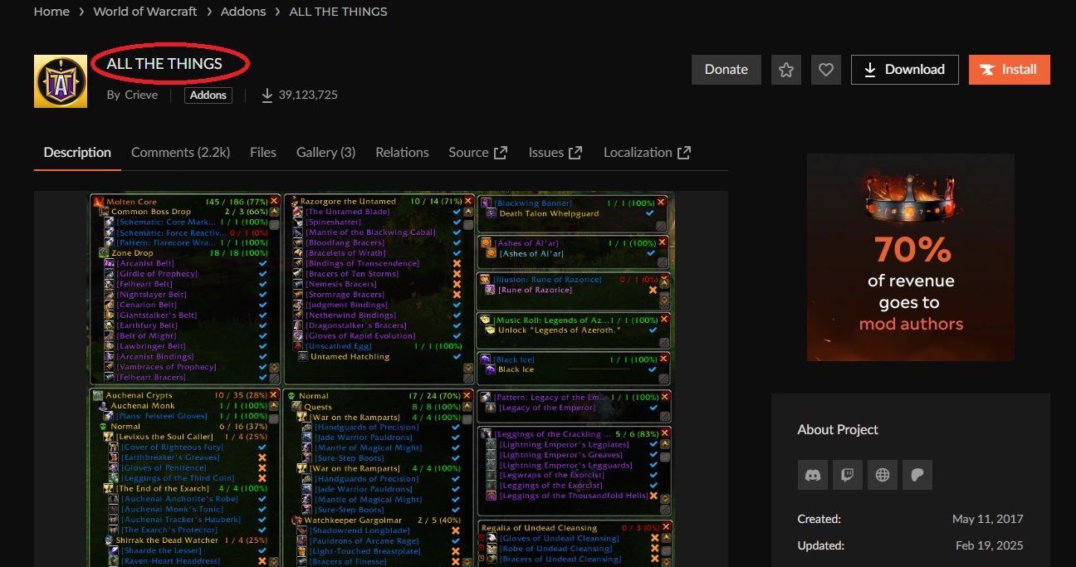Viewport: 1076px width, 567px height.
Task: Open the Addons category tag
Action: pyautogui.click(x=208, y=95)
